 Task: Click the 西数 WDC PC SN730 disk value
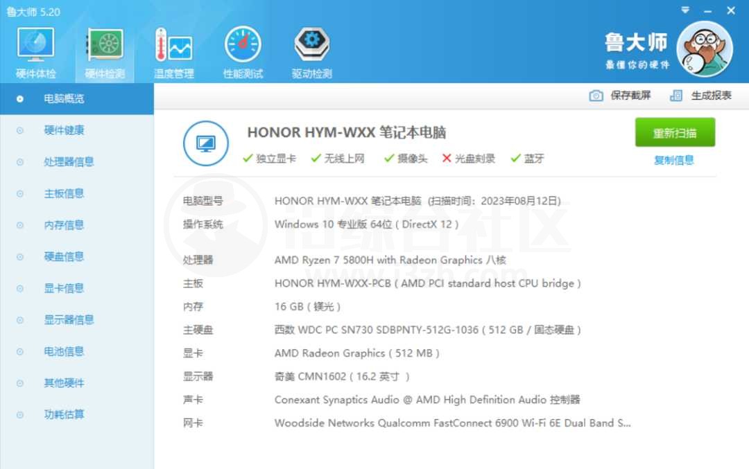[x=427, y=330]
